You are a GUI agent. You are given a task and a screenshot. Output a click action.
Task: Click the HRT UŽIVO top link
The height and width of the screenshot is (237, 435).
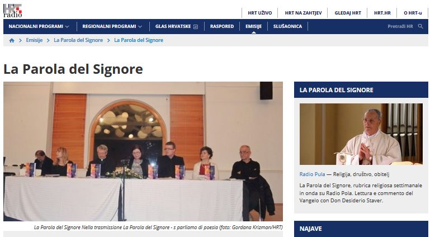click(259, 13)
